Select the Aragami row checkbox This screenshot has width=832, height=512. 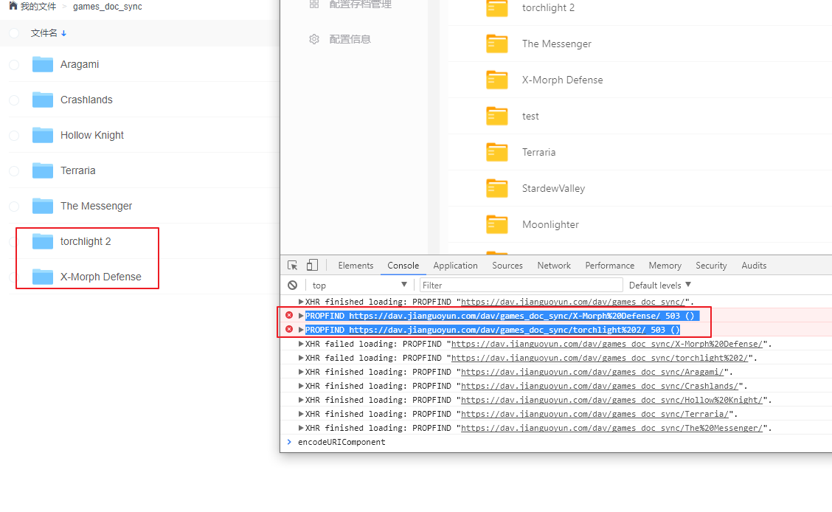click(13, 64)
